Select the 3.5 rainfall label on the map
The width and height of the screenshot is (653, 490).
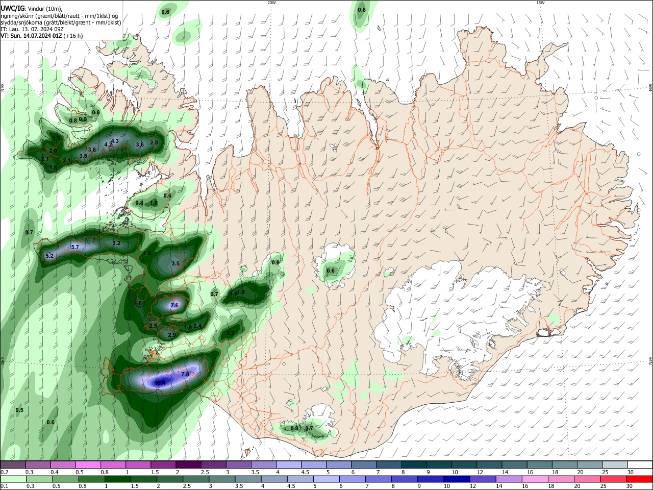175,263
